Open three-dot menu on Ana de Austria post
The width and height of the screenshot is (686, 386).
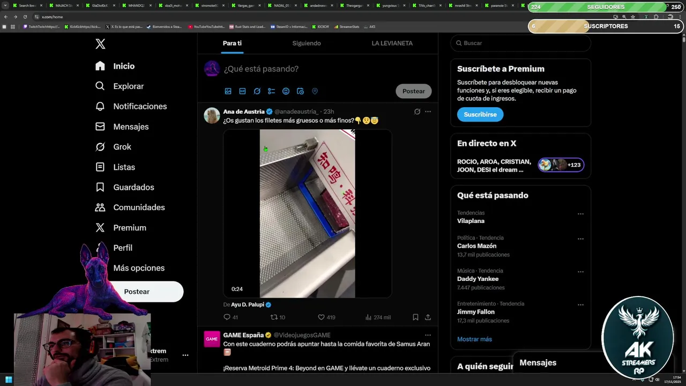tap(428, 112)
